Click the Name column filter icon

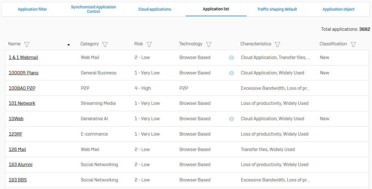27,44
